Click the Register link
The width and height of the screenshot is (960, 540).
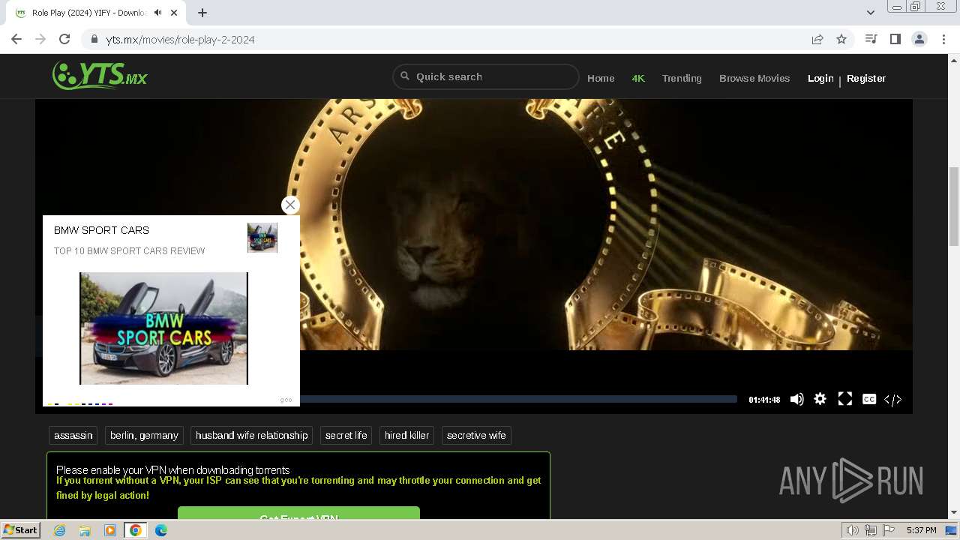[x=866, y=78]
